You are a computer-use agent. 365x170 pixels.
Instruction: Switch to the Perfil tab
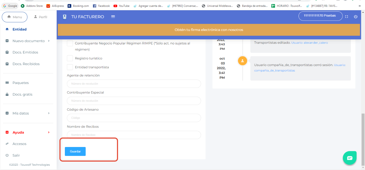[x=40, y=17]
